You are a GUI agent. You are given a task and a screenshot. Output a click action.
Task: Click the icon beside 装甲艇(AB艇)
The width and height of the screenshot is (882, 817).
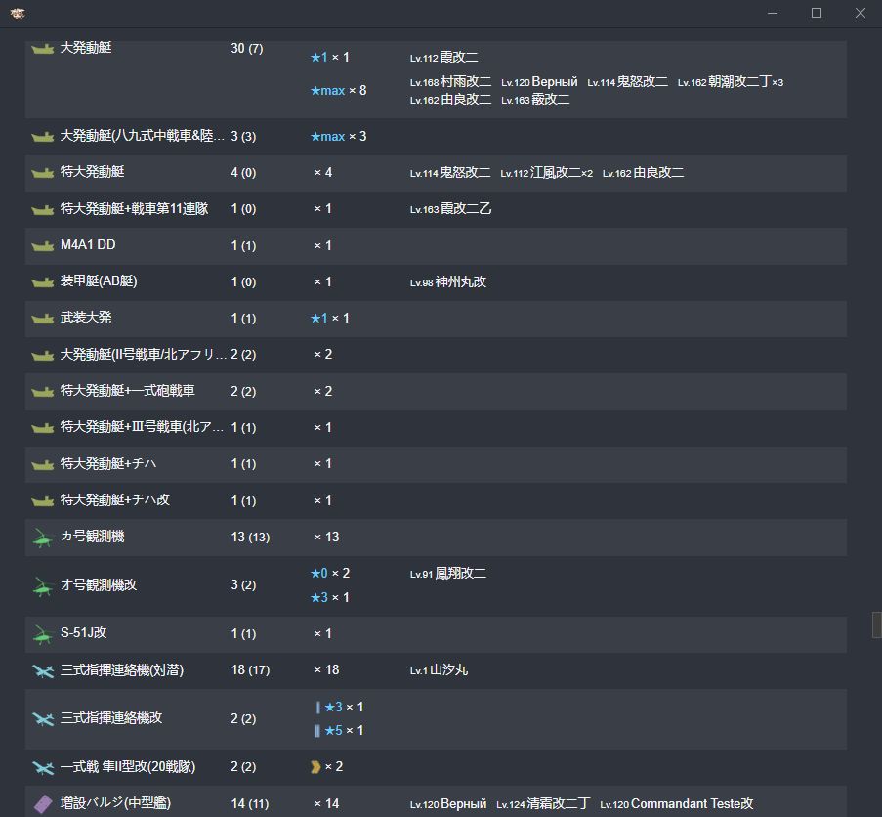click(x=43, y=281)
